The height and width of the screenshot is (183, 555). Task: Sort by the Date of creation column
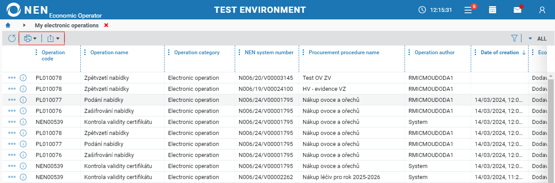point(500,52)
